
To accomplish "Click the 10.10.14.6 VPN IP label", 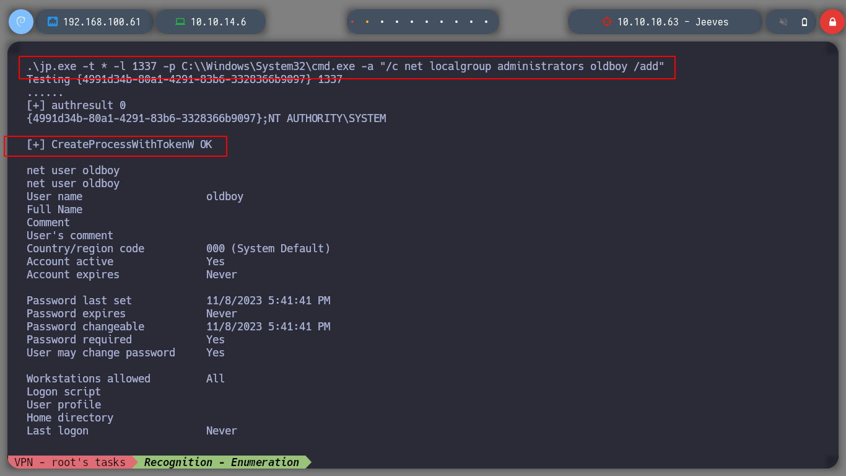I will (218, 22).
